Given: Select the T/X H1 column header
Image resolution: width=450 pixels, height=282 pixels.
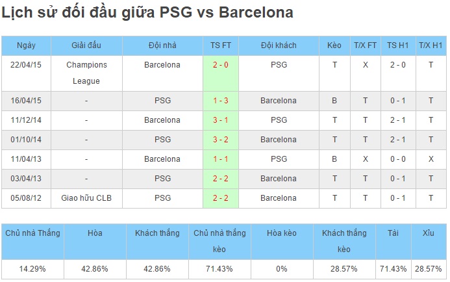Looking at the screenshot, I should point(431,45).
